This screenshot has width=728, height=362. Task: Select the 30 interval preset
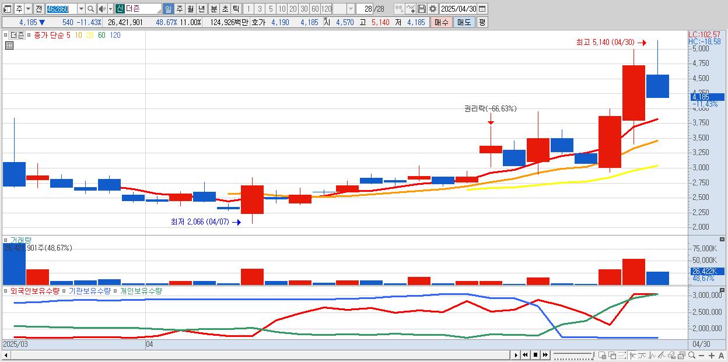pyautogui.click(x=304, y=9)
